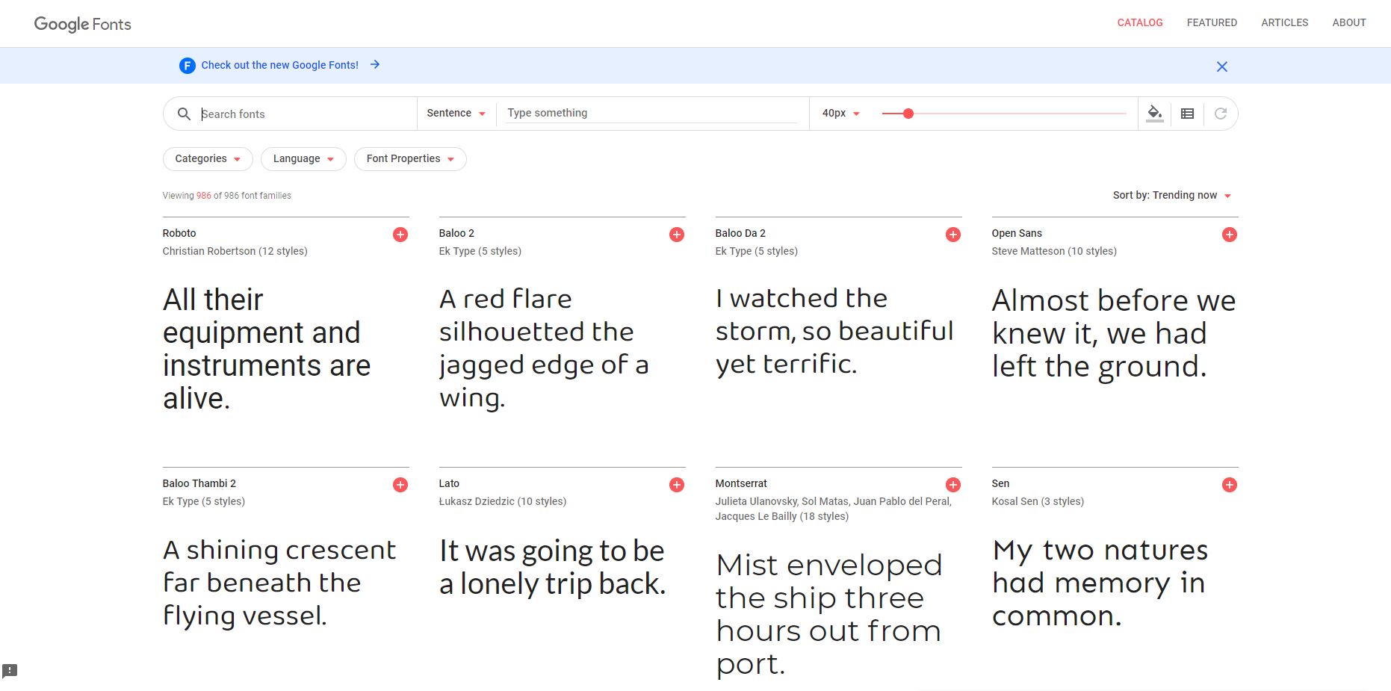Click Montserrat designers and 18 styles text
1391x691 pixels.
pos(833,509)
